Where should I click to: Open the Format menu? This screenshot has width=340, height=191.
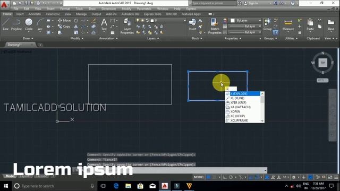pyautogui.click(x=65, y=9)
